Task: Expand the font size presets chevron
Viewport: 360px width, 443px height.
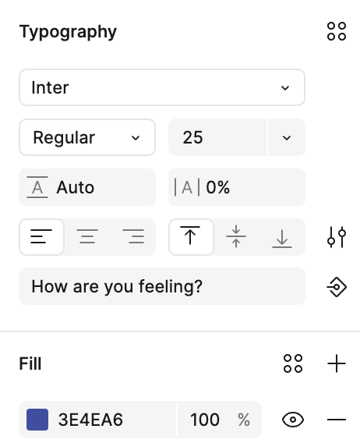Action: click(x=287, y=137)
